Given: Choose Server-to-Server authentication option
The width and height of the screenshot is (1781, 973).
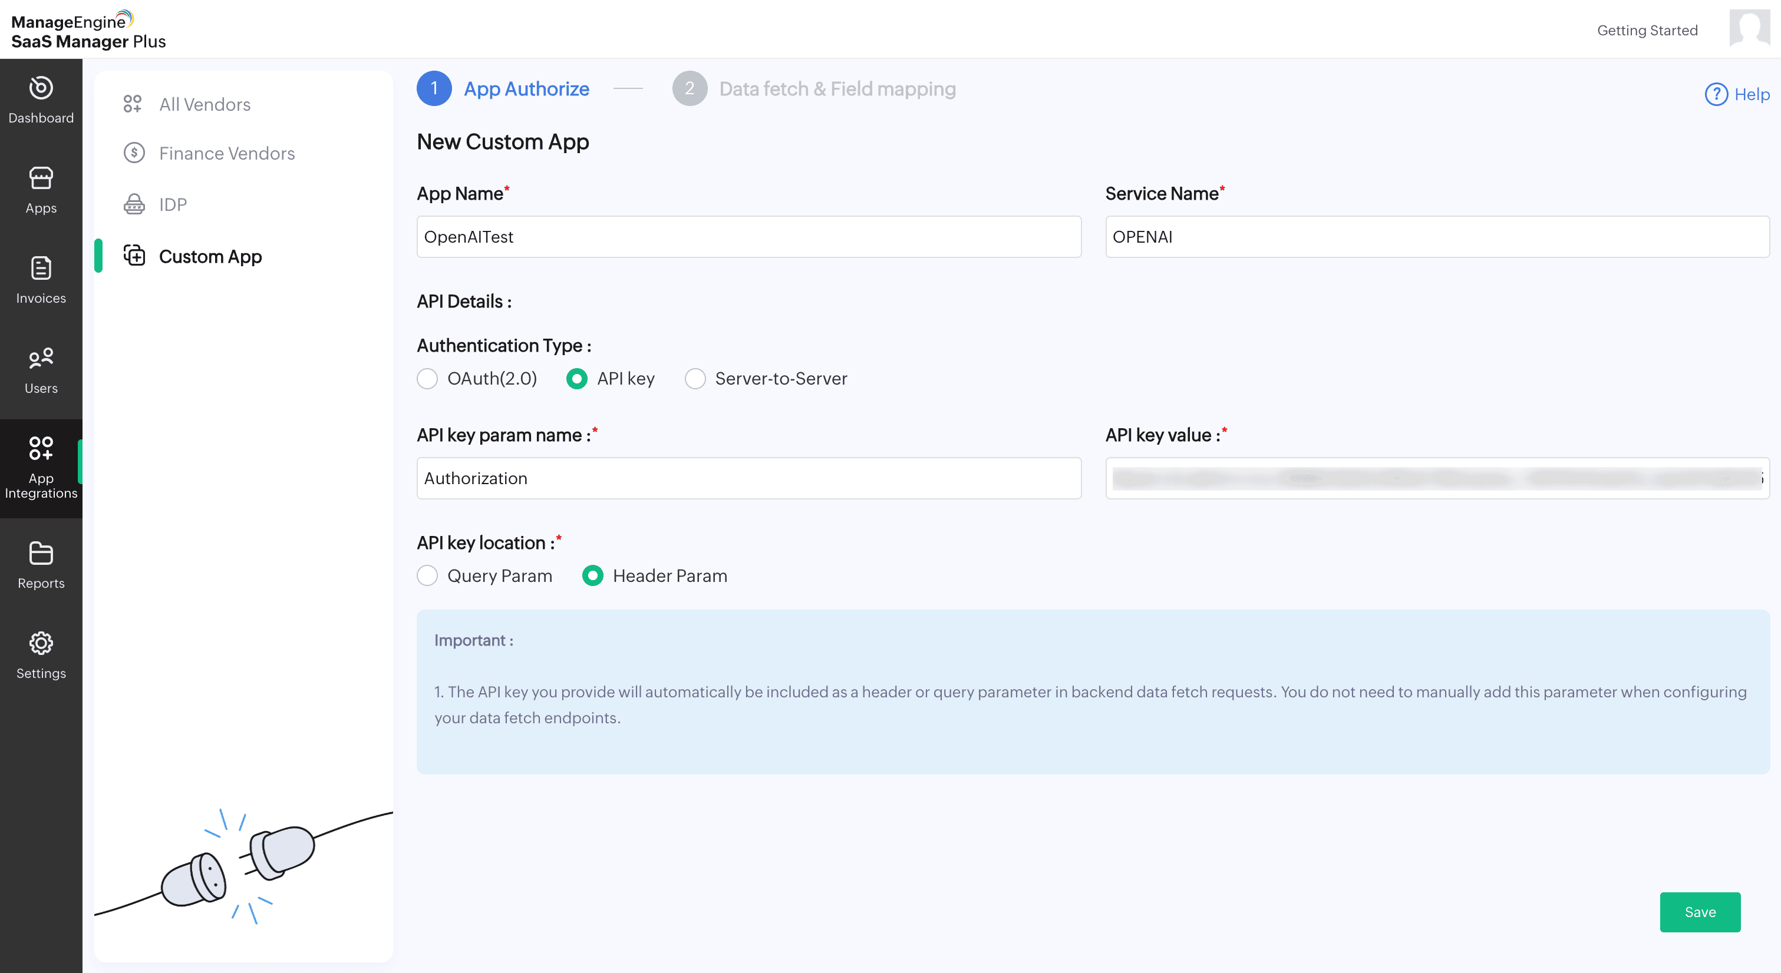Looking at the screenshot, I should click(695, 379).
